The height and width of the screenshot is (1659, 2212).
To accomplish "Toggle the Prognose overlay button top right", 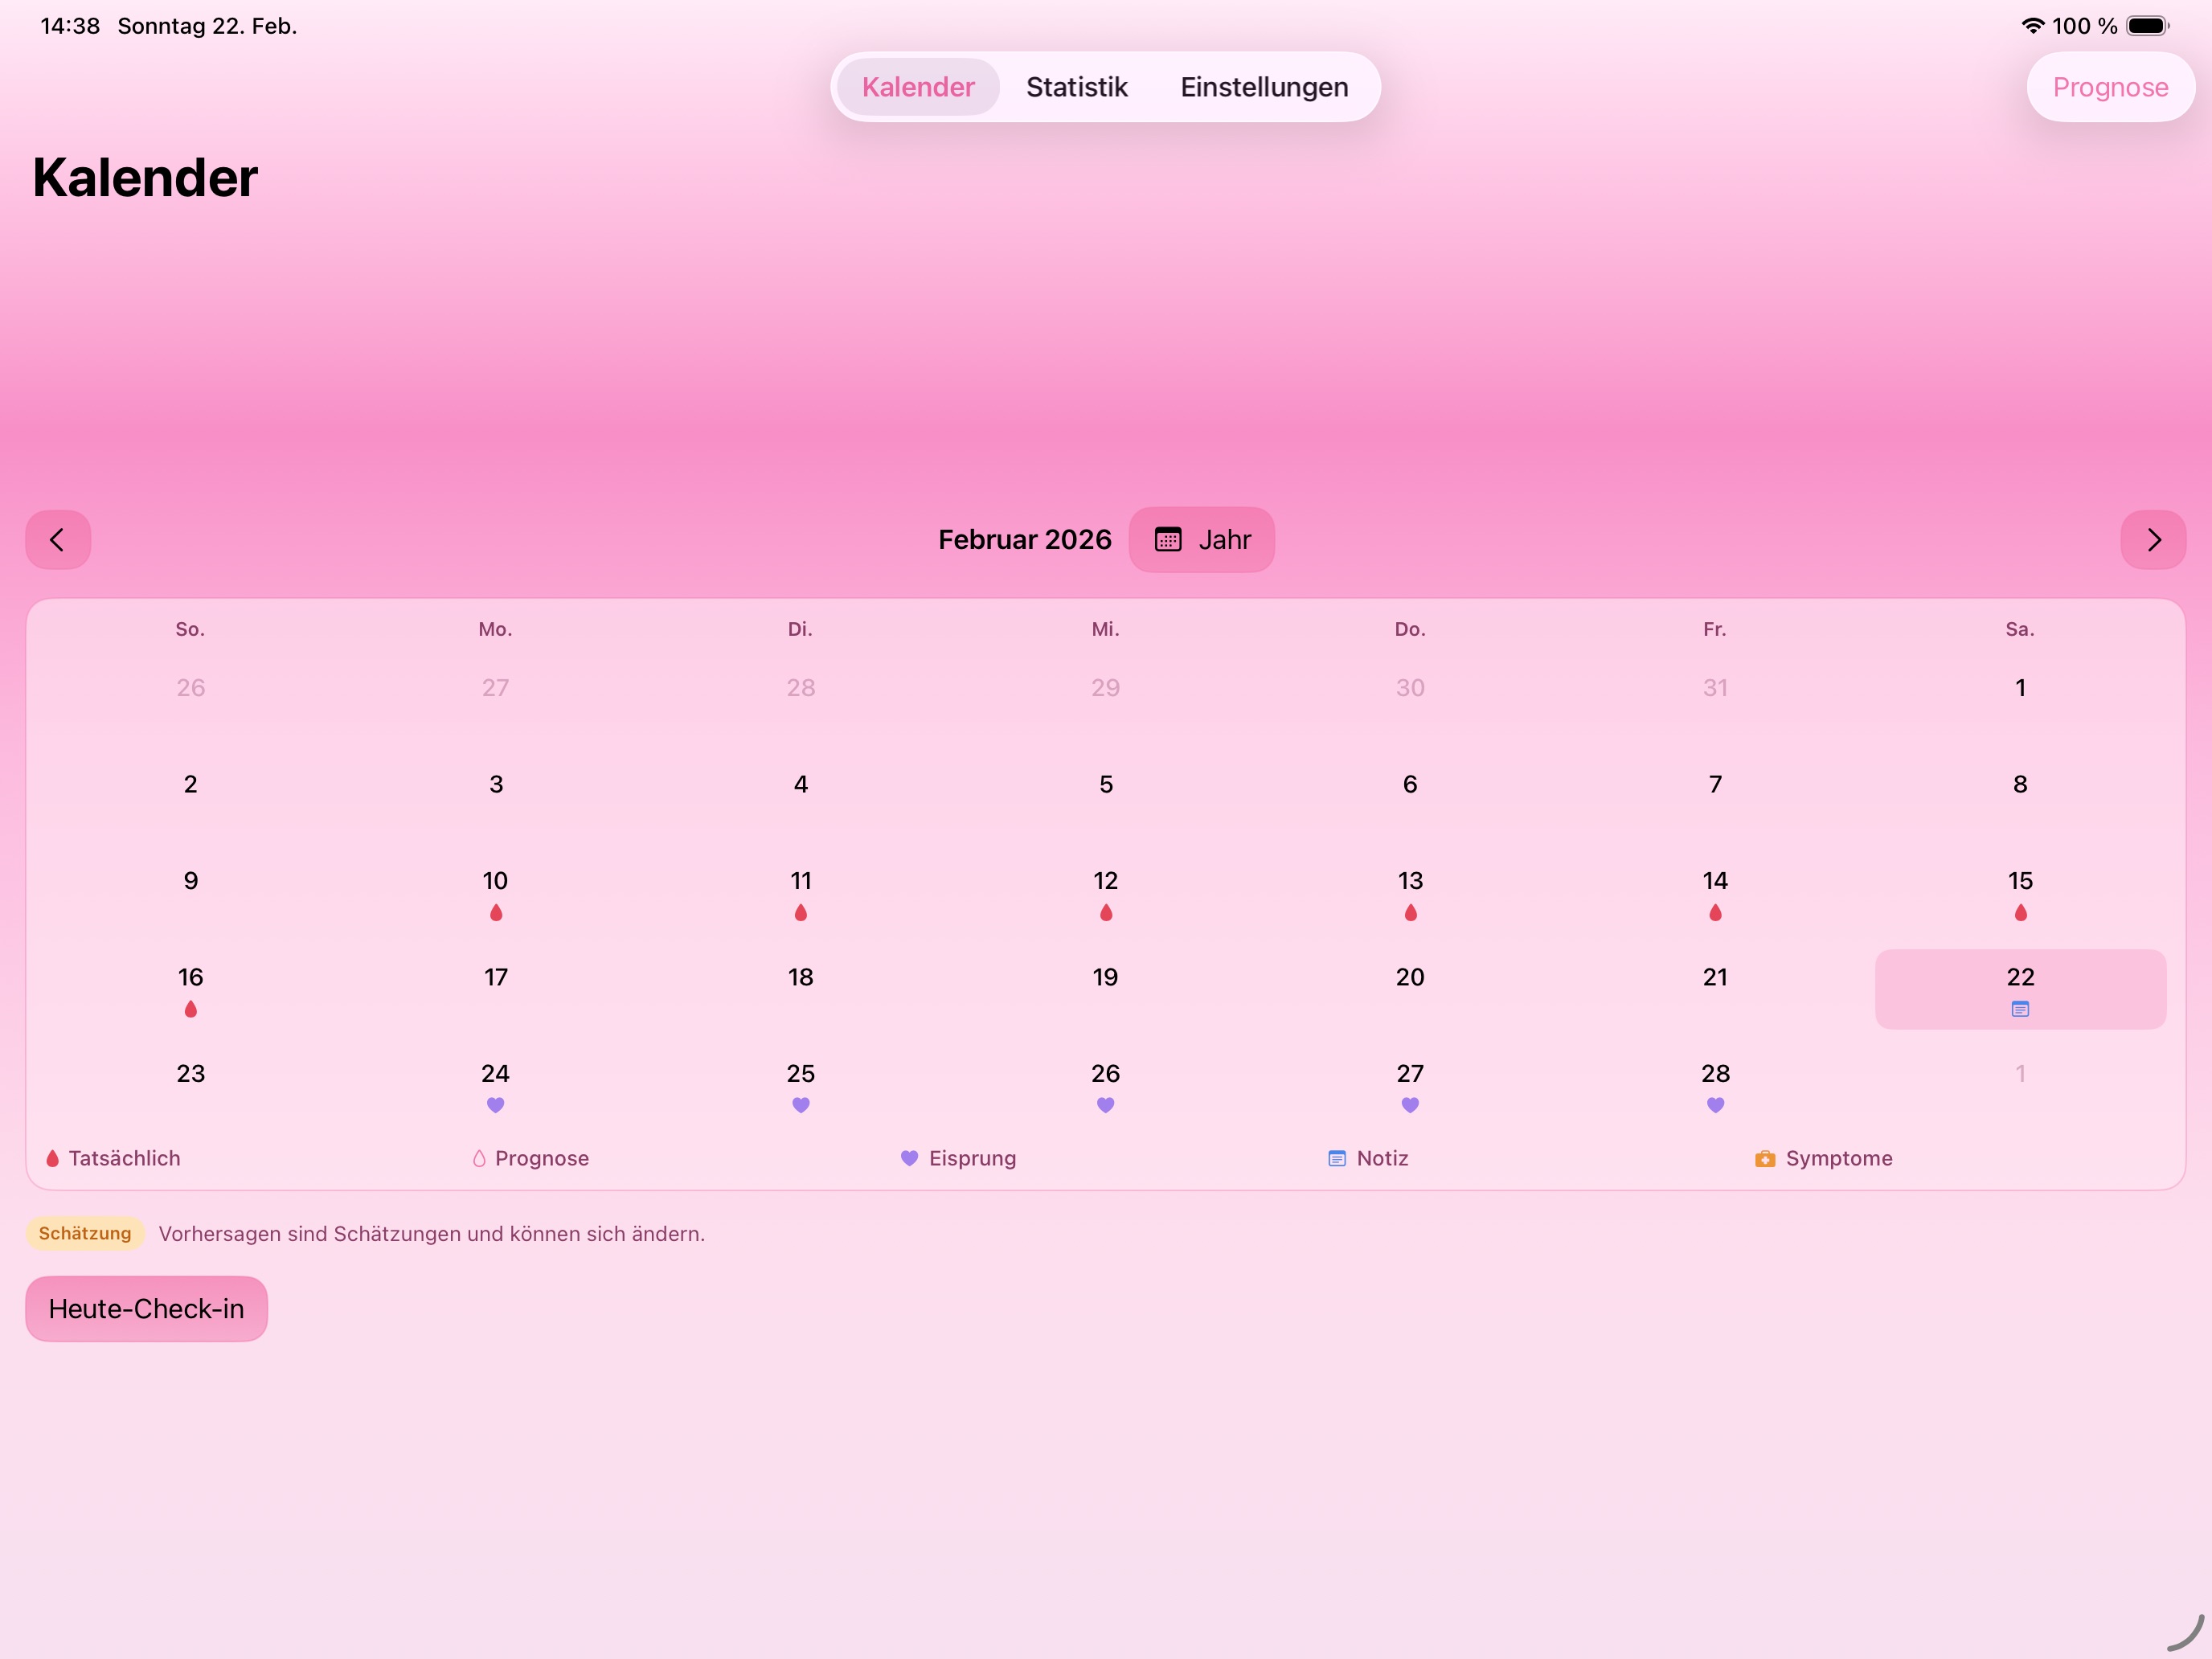I will pos(2110,87).
